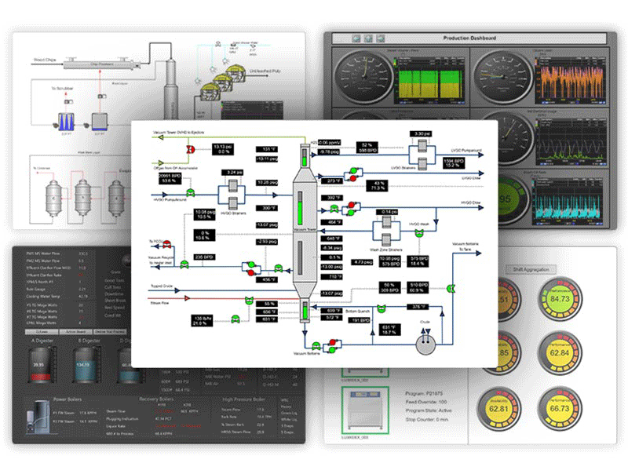Select the A Digester tank graphic
Viewport: 628px width, 474px height.
pos(40,364)
